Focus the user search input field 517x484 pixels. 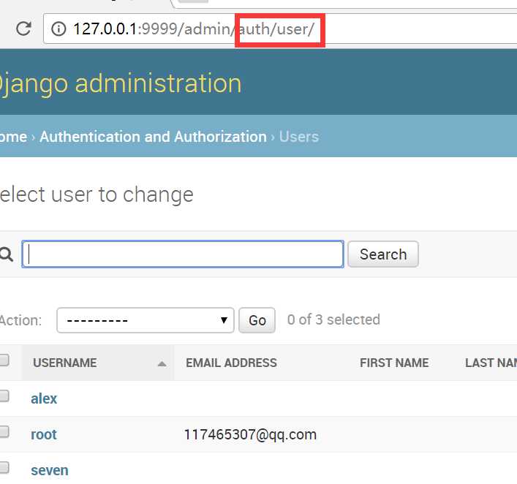pos(183,254)
